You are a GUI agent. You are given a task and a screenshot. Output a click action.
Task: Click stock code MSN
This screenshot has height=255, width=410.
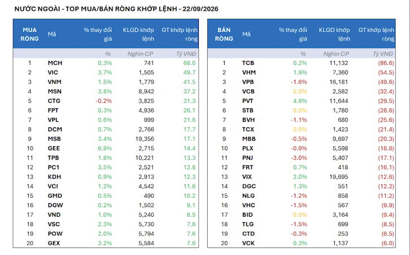click(x=54, y=91)
